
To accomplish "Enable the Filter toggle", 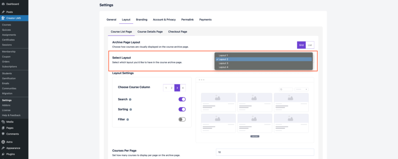I will coord(182,119).
